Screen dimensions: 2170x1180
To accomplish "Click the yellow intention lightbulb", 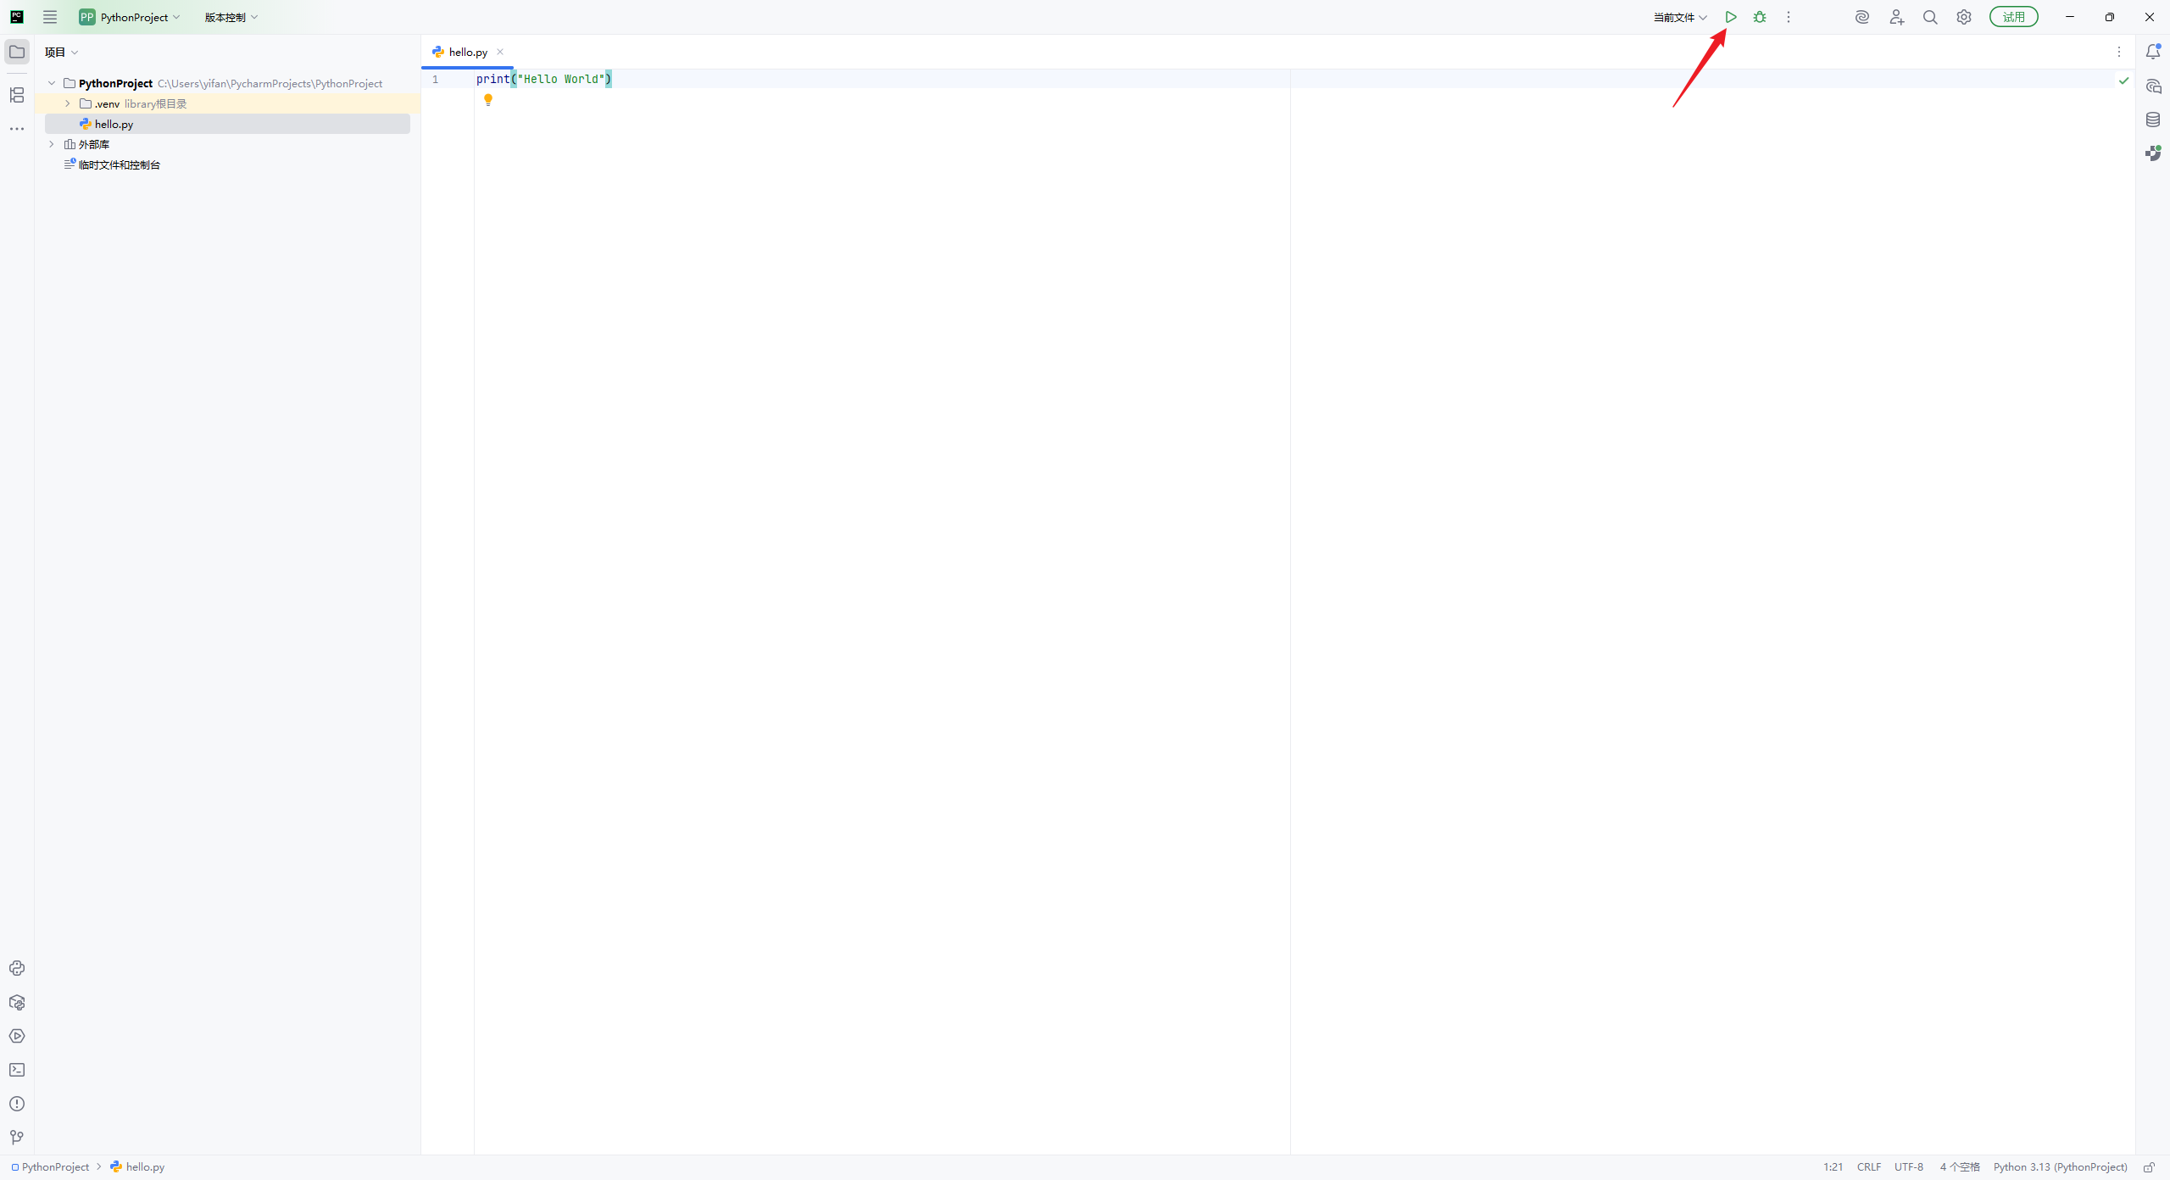I will (488, 100).
